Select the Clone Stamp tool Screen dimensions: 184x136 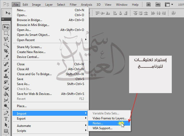6,76
